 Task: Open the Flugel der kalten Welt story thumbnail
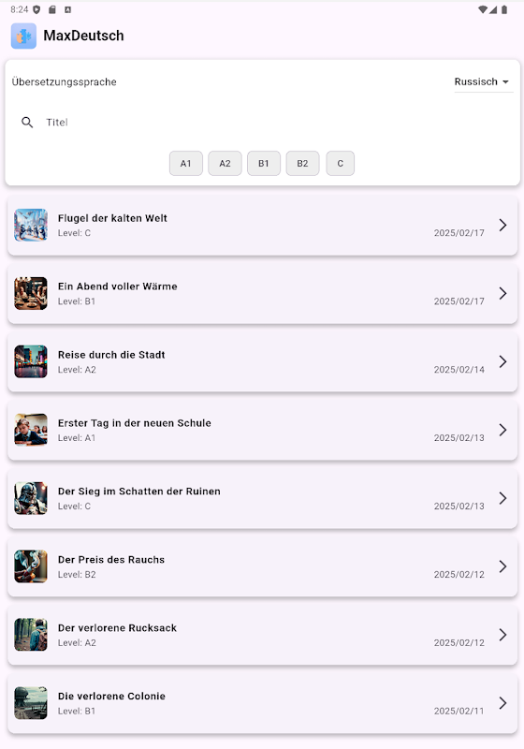coord(31,225)
